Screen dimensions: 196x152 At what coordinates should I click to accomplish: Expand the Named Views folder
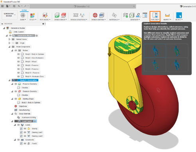pyautogui.click(x=9, y=39)
